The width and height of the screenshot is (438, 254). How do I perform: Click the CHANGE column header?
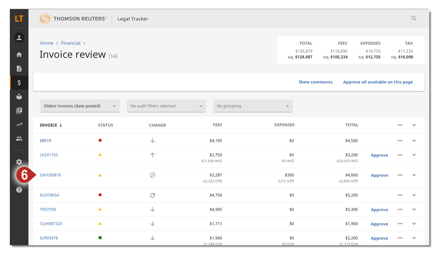pyautogui.click(x=158, y=125)
